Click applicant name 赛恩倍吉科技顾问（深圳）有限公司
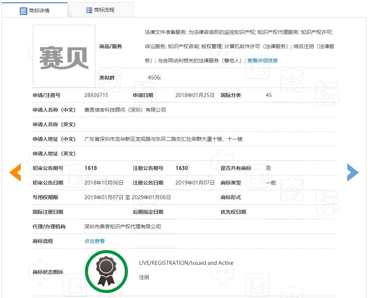Screen dimensions: 368x298 pyautogui.click(x=125, y=110)
